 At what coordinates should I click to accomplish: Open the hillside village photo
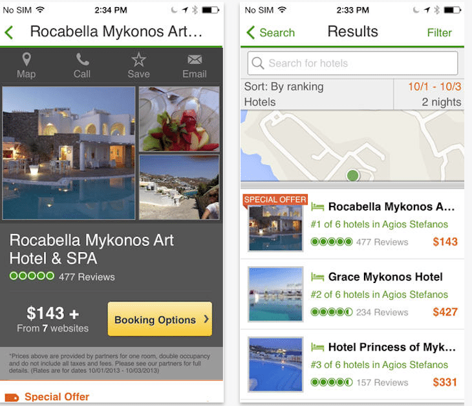click(179, 187)
